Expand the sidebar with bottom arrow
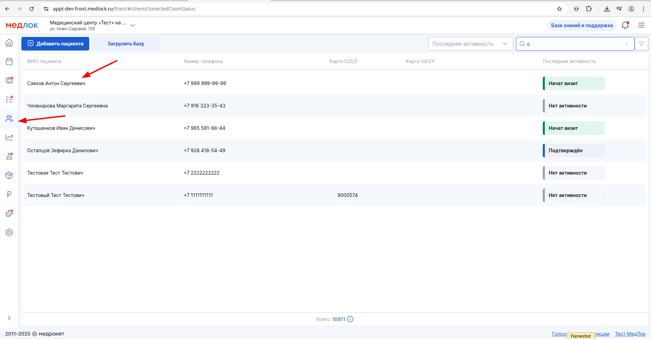651x339 pixels. click(9, 318)
